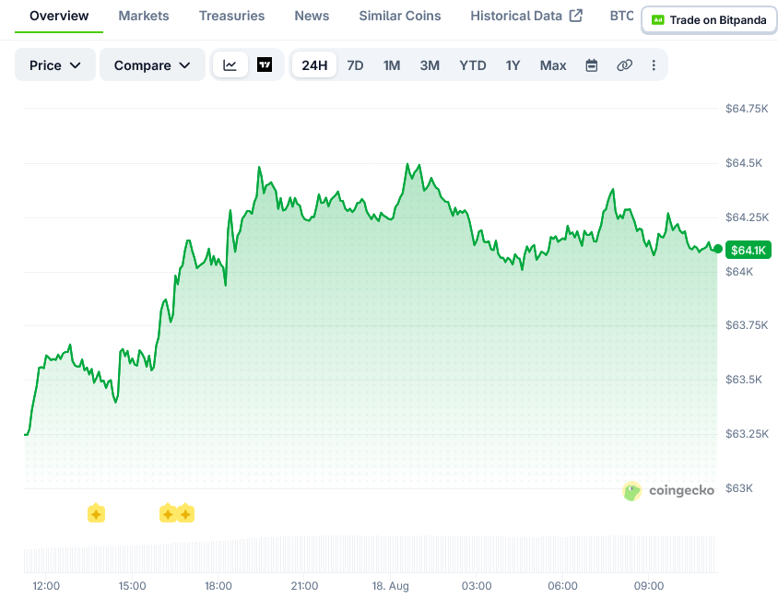Image resolution: width=778 pixels, height=598 pixels.
Task: Switch to line chart view
Action: 230,64
